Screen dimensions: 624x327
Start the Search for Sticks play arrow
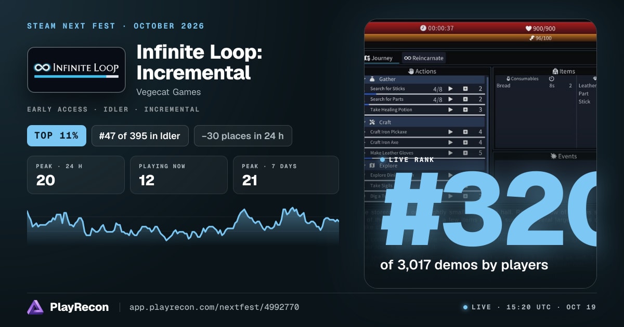point(450,89)
